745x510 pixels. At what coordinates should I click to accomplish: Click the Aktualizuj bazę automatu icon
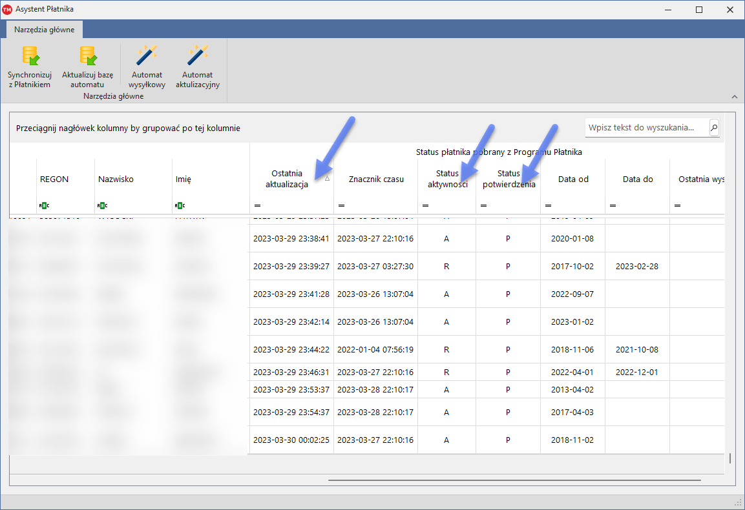(87, 57)
